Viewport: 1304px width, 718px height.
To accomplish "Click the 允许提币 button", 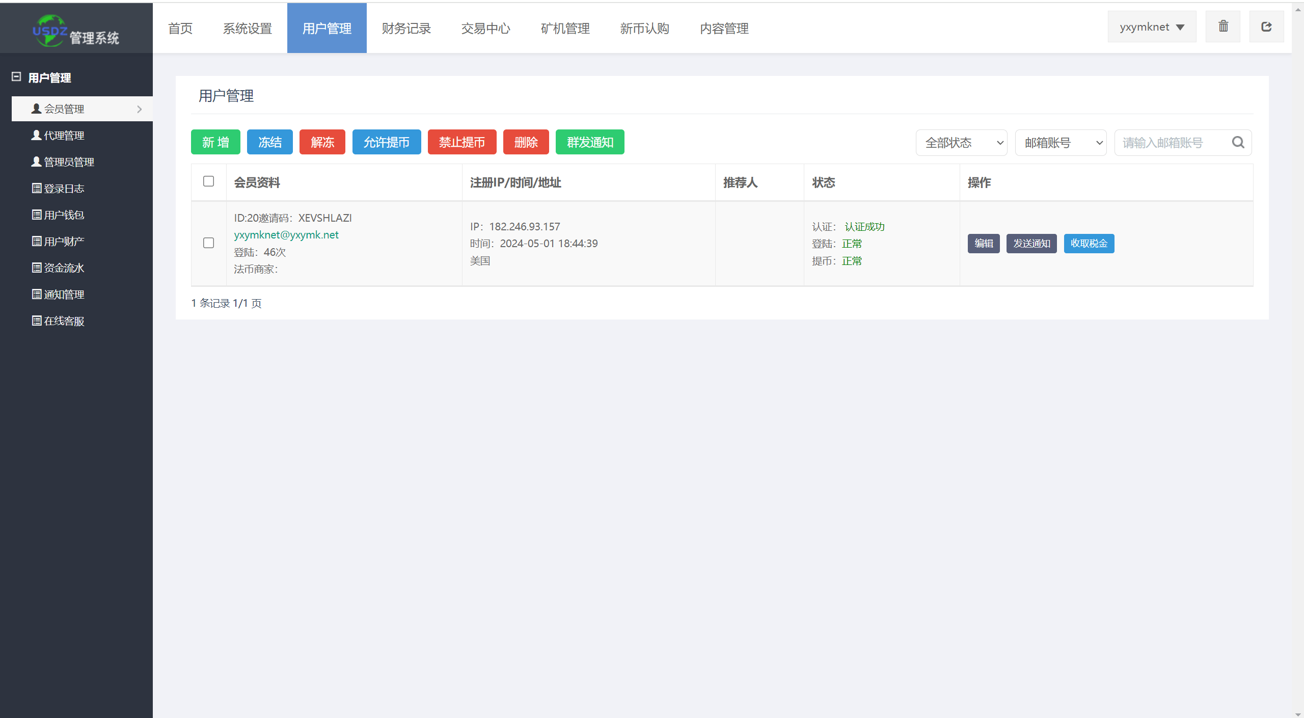I will pyautogui.click(x=387, y=142).
